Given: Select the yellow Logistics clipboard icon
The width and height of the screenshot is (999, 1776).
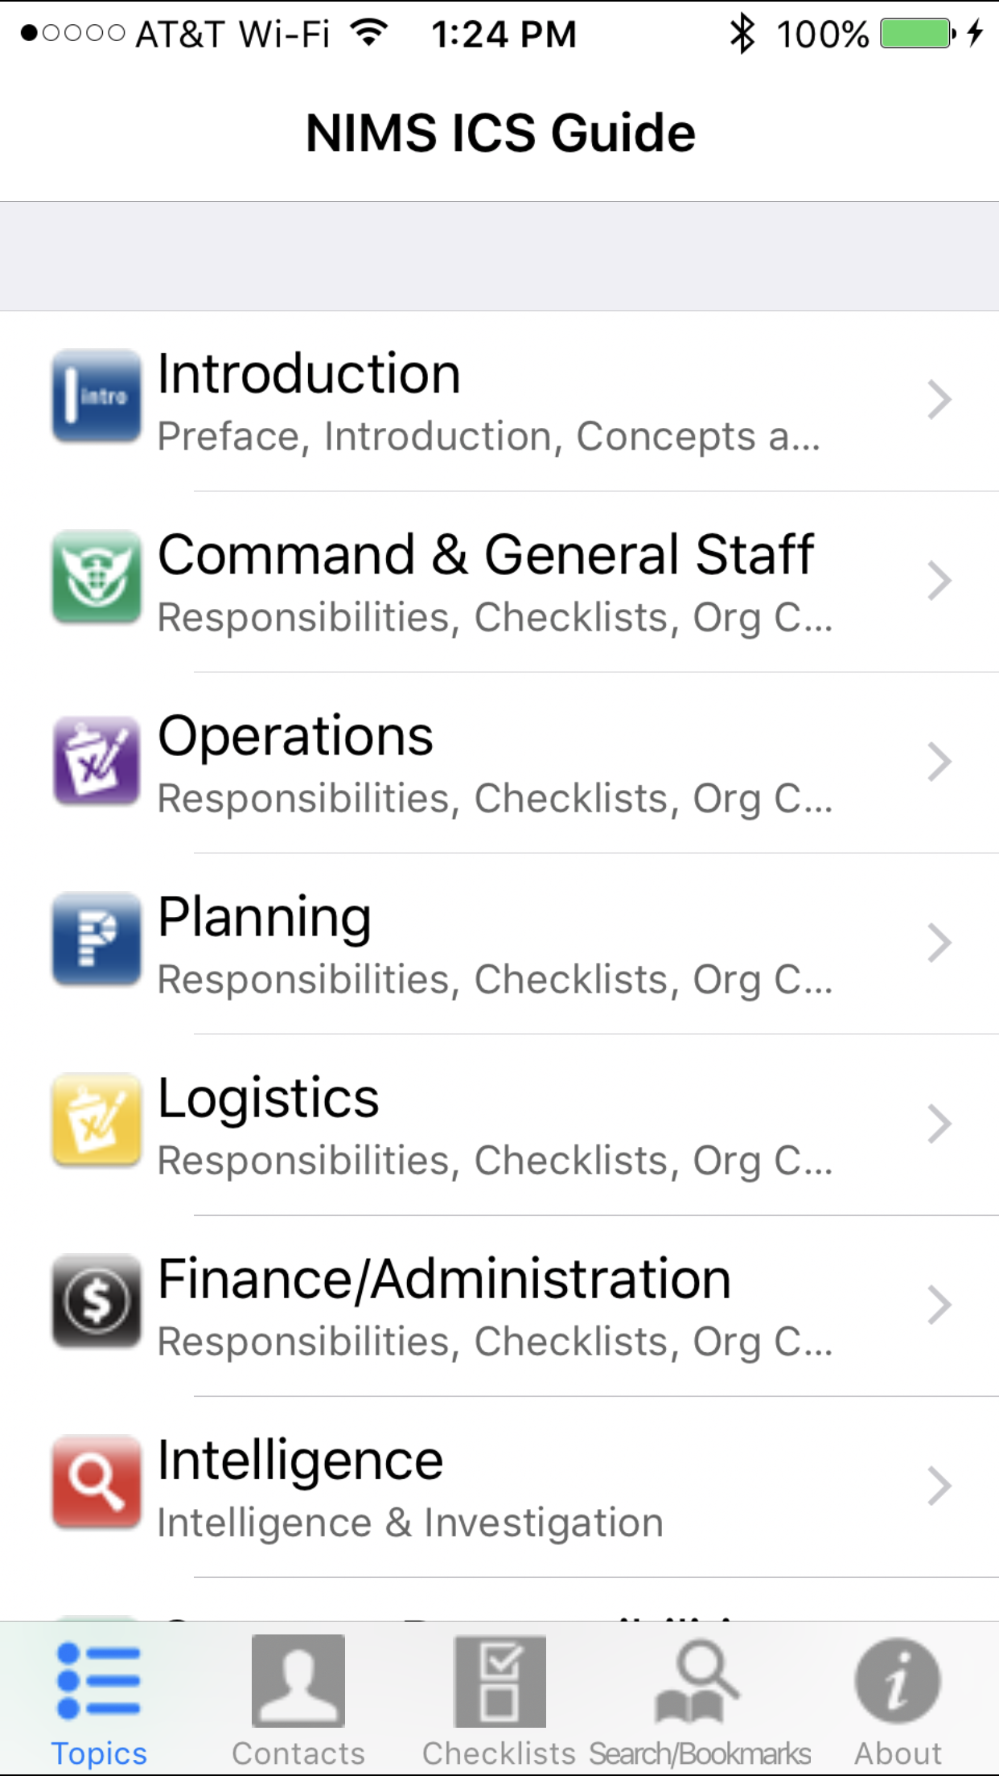Looking at the screenshot, I should 97,1120.
